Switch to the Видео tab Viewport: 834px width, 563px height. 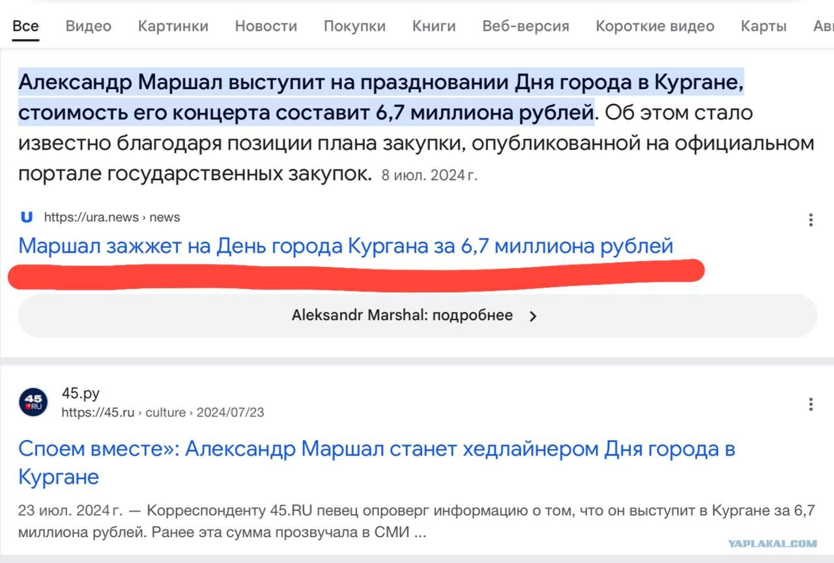pos(89,26)
